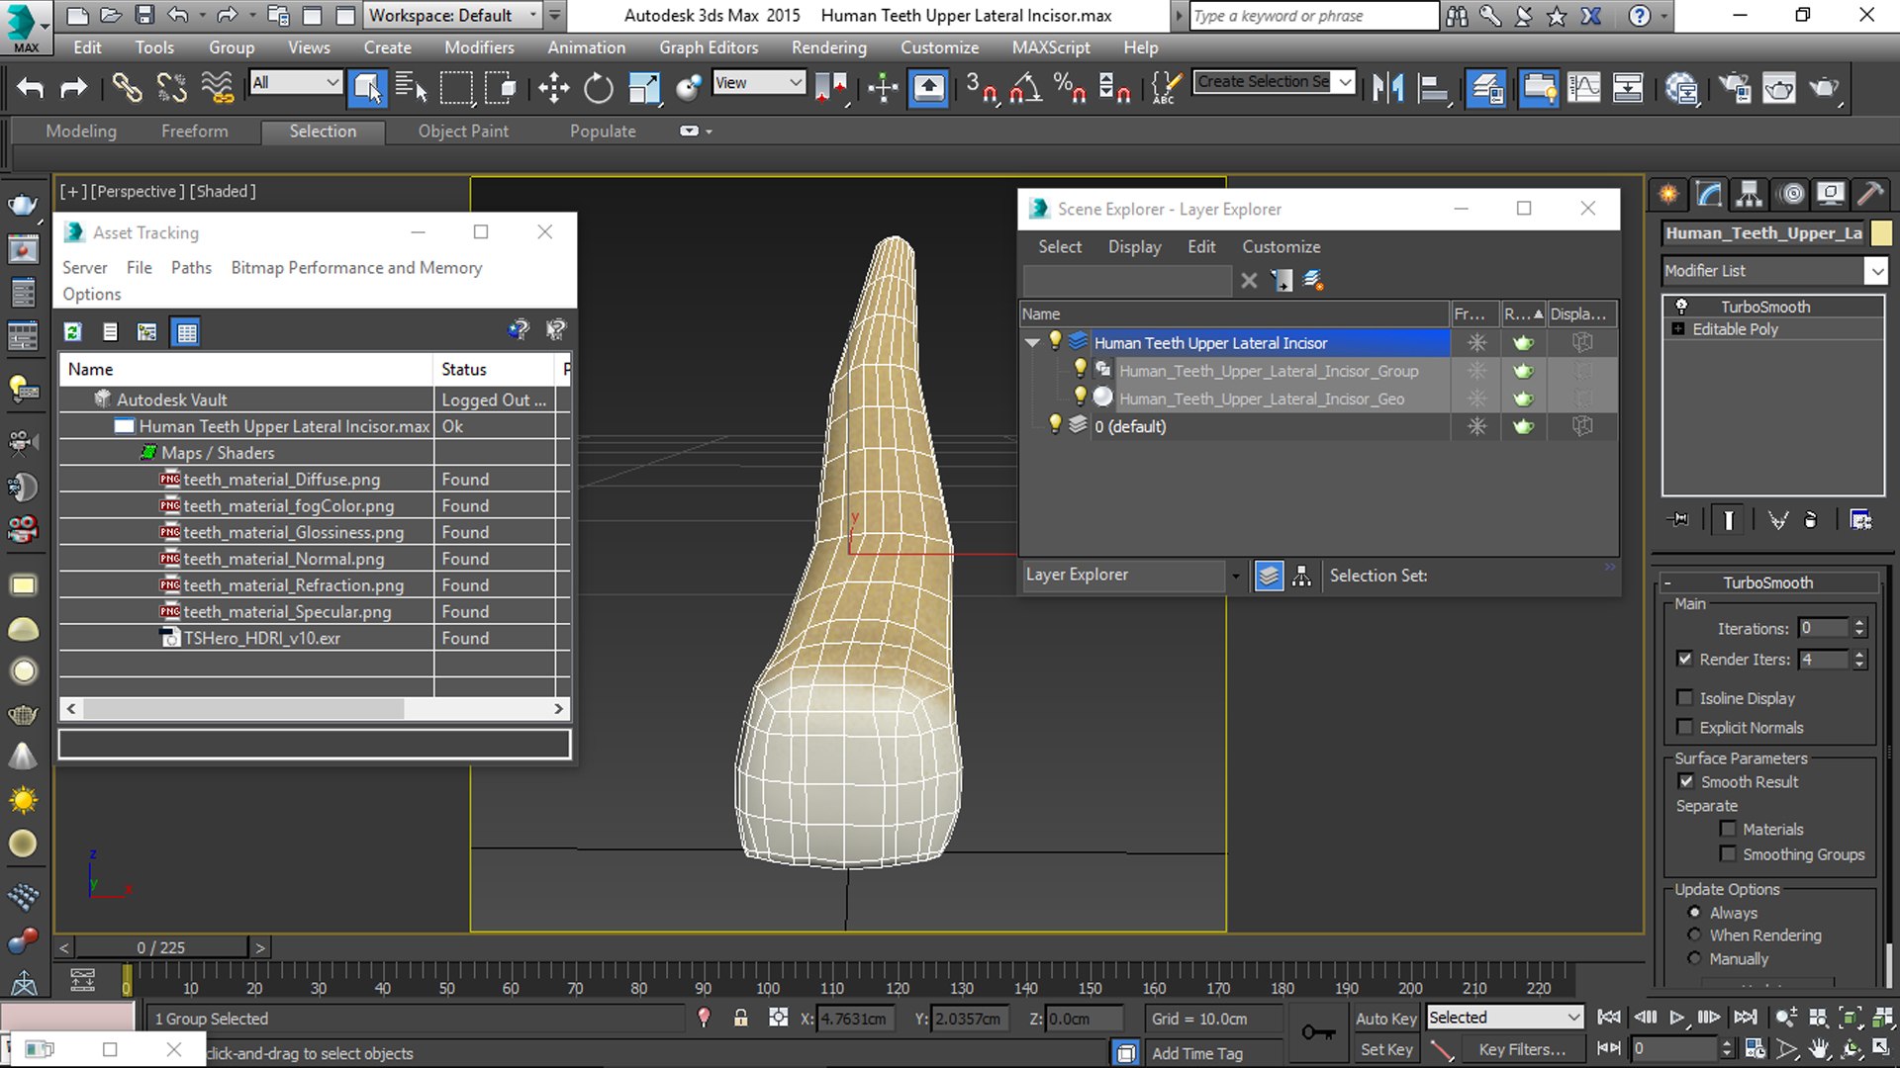Screen dimensions: 1900x1068
Task: Open the Modifier List dropdown
Action: [x=1875, y=271]
